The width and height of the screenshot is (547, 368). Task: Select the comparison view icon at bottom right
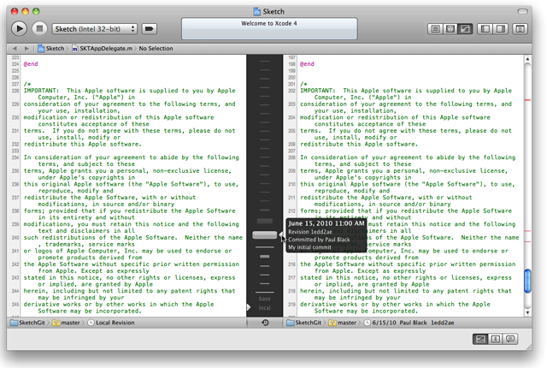480,340
